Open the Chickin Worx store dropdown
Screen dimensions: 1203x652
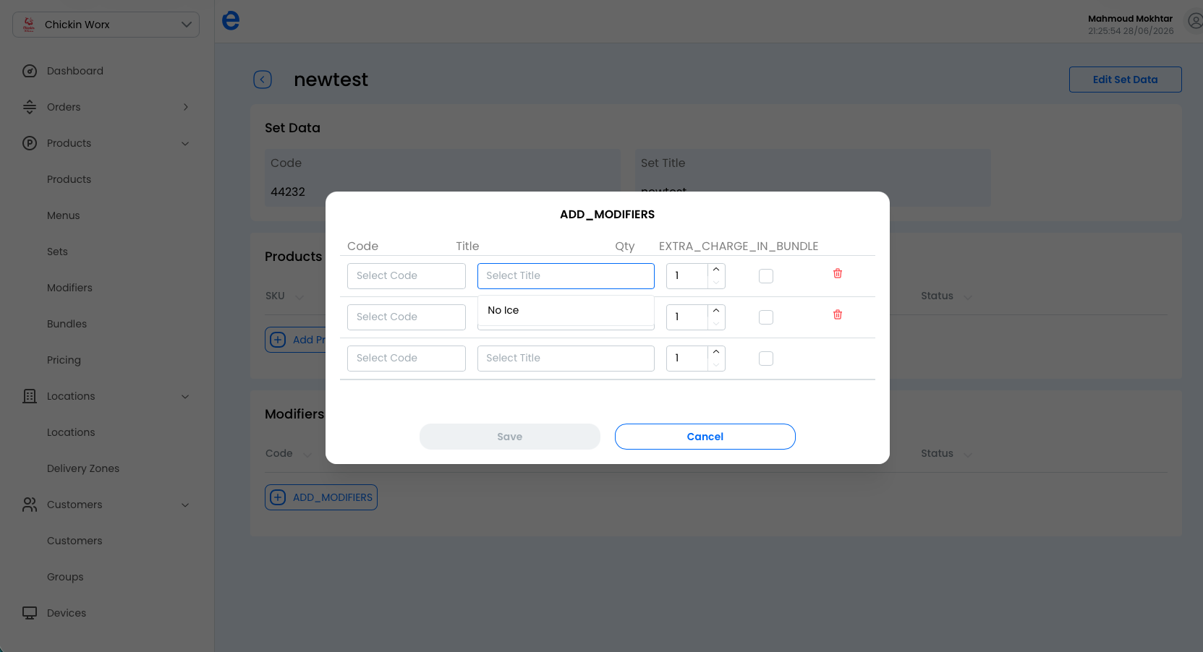106,25
